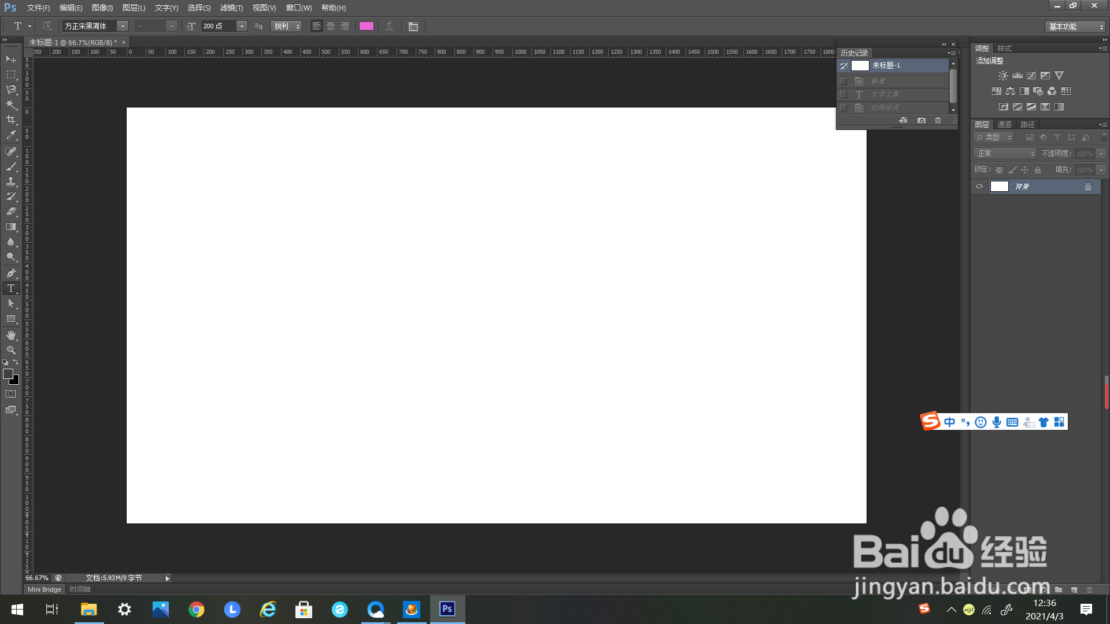
Task: Select the Eyedropper tool
Action: 11,135
